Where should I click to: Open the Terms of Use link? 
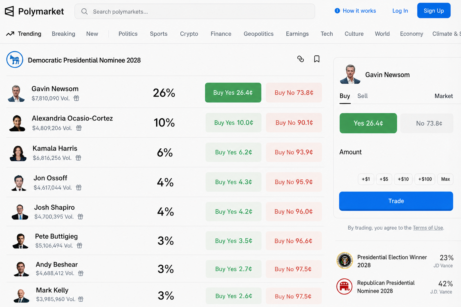tap(428, 228)
